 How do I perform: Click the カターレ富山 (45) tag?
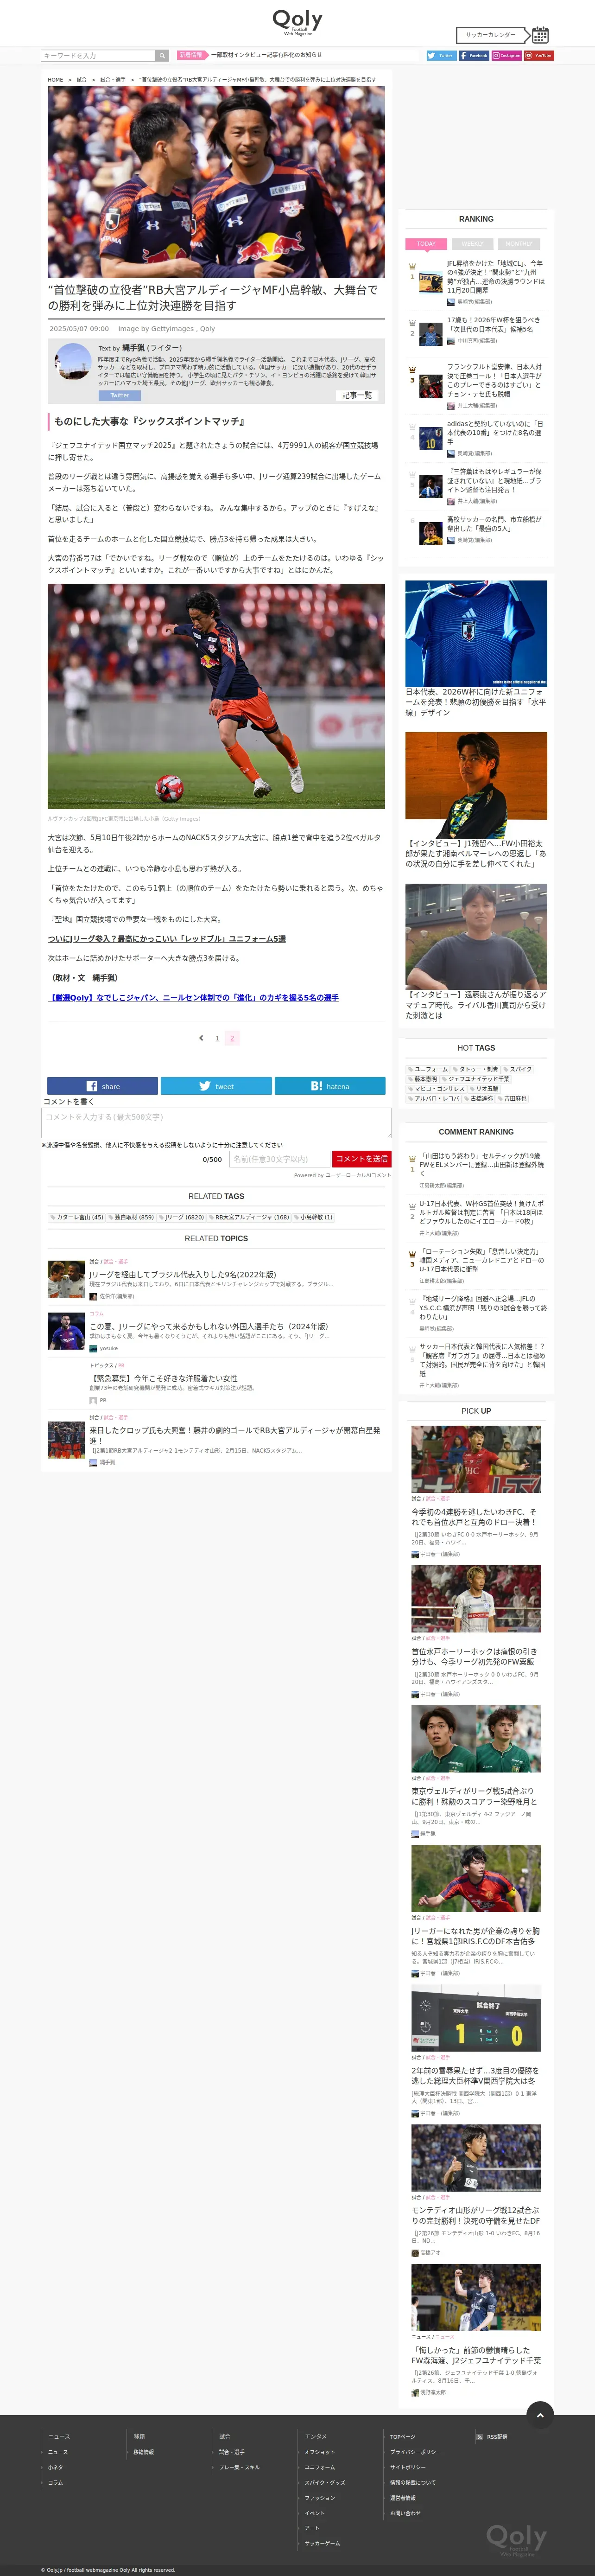(78, 1217)
